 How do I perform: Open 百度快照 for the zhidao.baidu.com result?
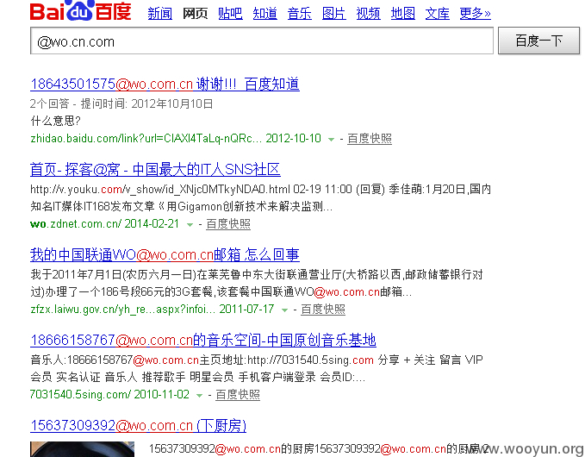point(370,139)
